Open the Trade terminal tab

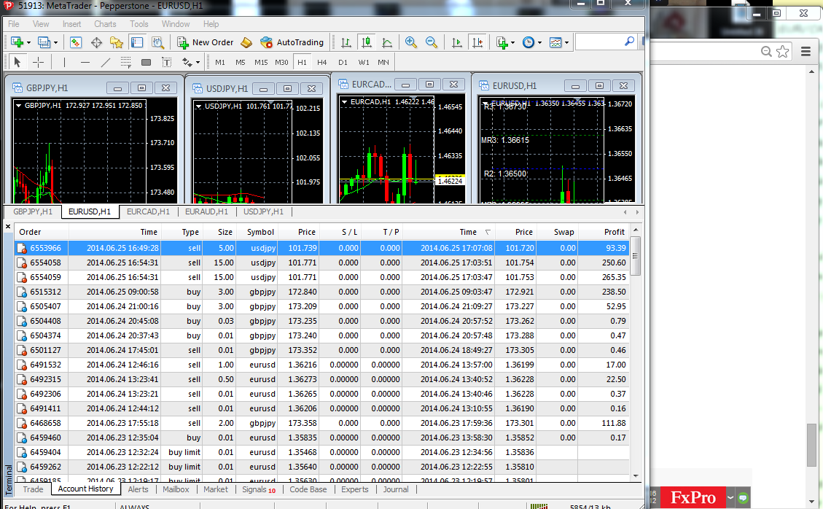(x=33, y=489)
